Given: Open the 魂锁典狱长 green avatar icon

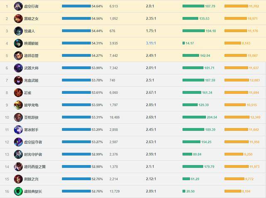Looking at the screenshot, I should click(x=18, y=191).
